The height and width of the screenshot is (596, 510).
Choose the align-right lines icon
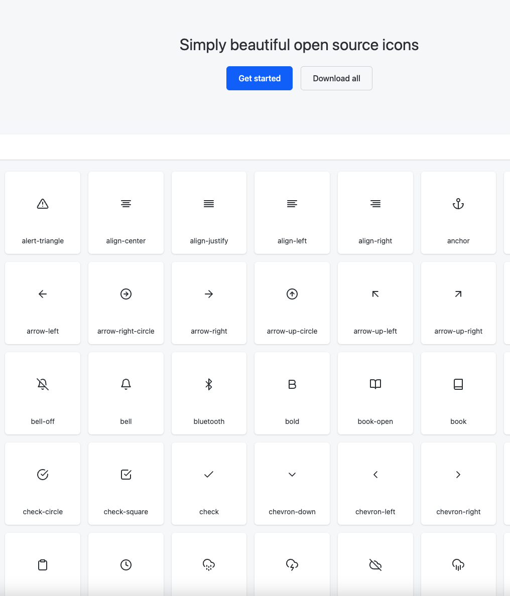coord(375,204)
